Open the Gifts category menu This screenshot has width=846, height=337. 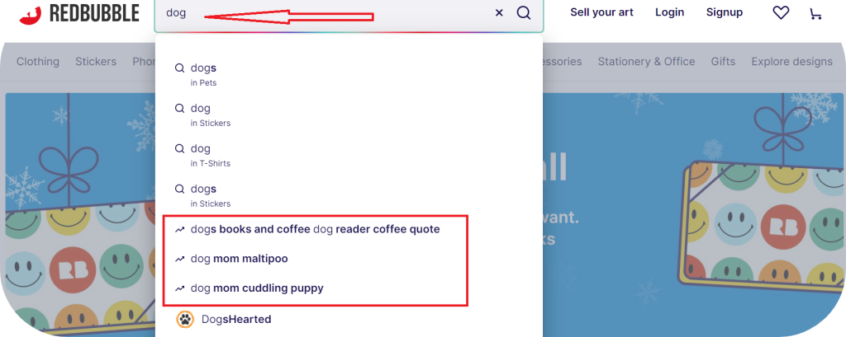[723, 61]
